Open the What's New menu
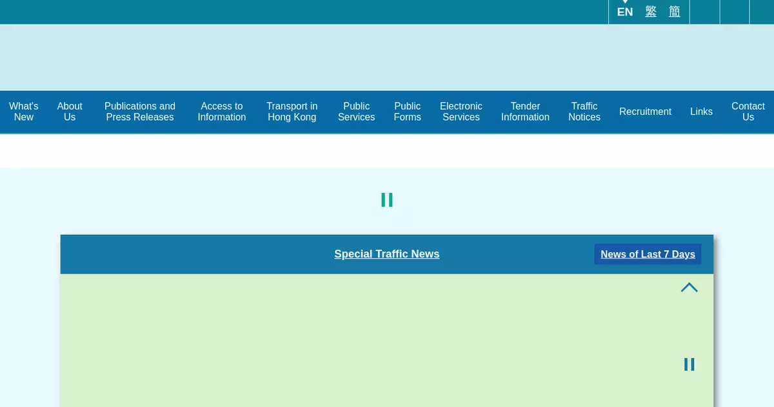Image resolution: width=774 pixels, height=407 pixels. tap(24, 112)
